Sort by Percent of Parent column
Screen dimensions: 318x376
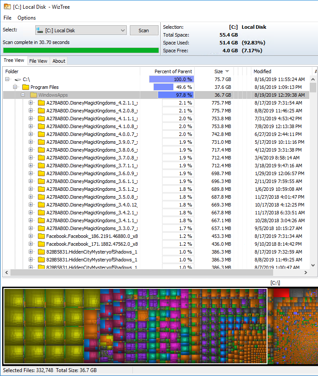[167, 71]
